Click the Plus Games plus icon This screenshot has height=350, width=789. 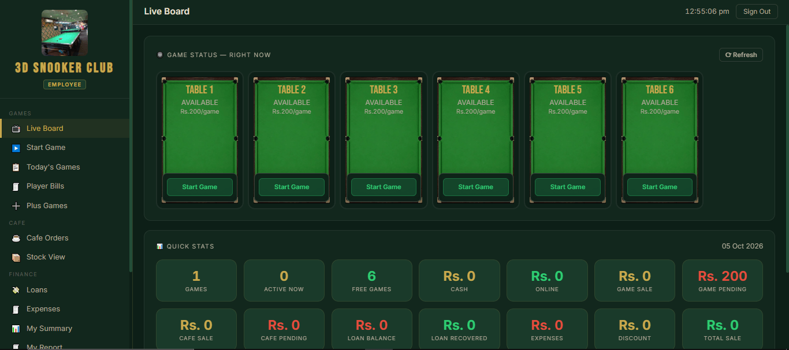[x=16, y=206]
